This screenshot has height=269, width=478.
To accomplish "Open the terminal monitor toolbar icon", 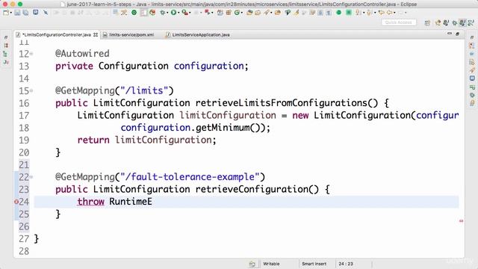I will click(x=36, y=13).
